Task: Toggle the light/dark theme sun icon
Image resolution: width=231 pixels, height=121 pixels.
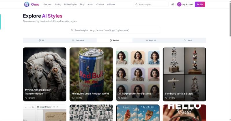Action: 173,4
